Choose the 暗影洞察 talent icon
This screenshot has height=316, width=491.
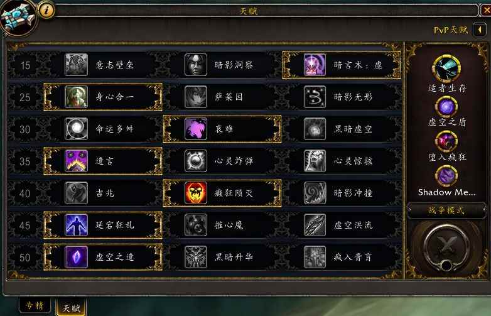(196, 65)
